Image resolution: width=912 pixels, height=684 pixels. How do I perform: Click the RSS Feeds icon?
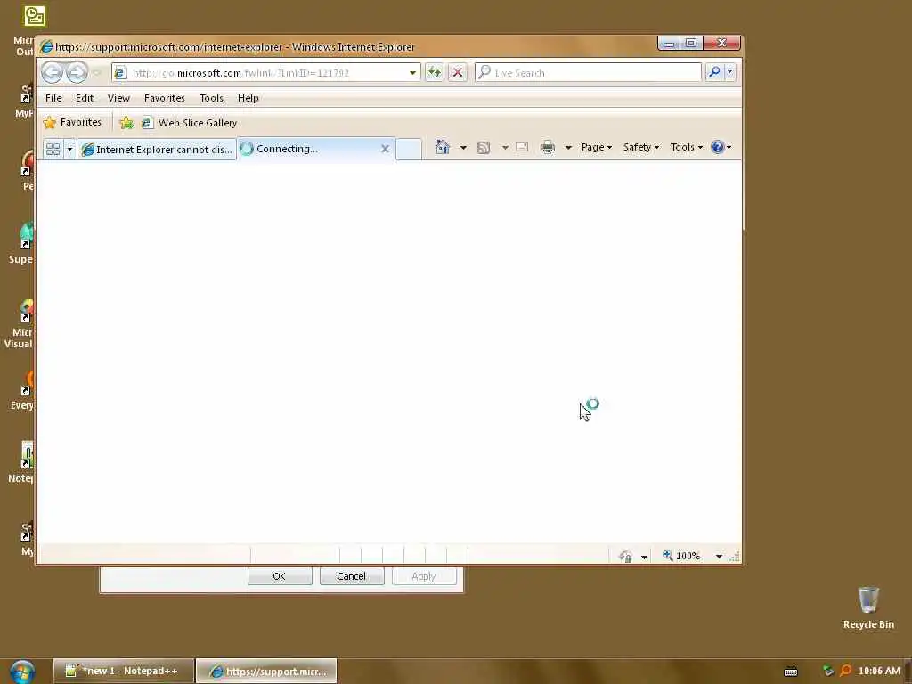484,148
